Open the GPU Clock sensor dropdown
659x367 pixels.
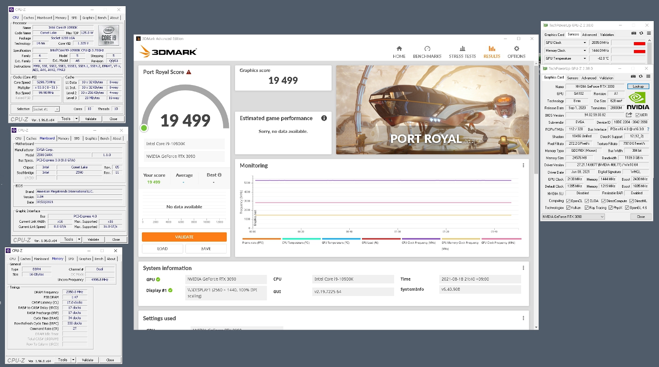[584, 43]
